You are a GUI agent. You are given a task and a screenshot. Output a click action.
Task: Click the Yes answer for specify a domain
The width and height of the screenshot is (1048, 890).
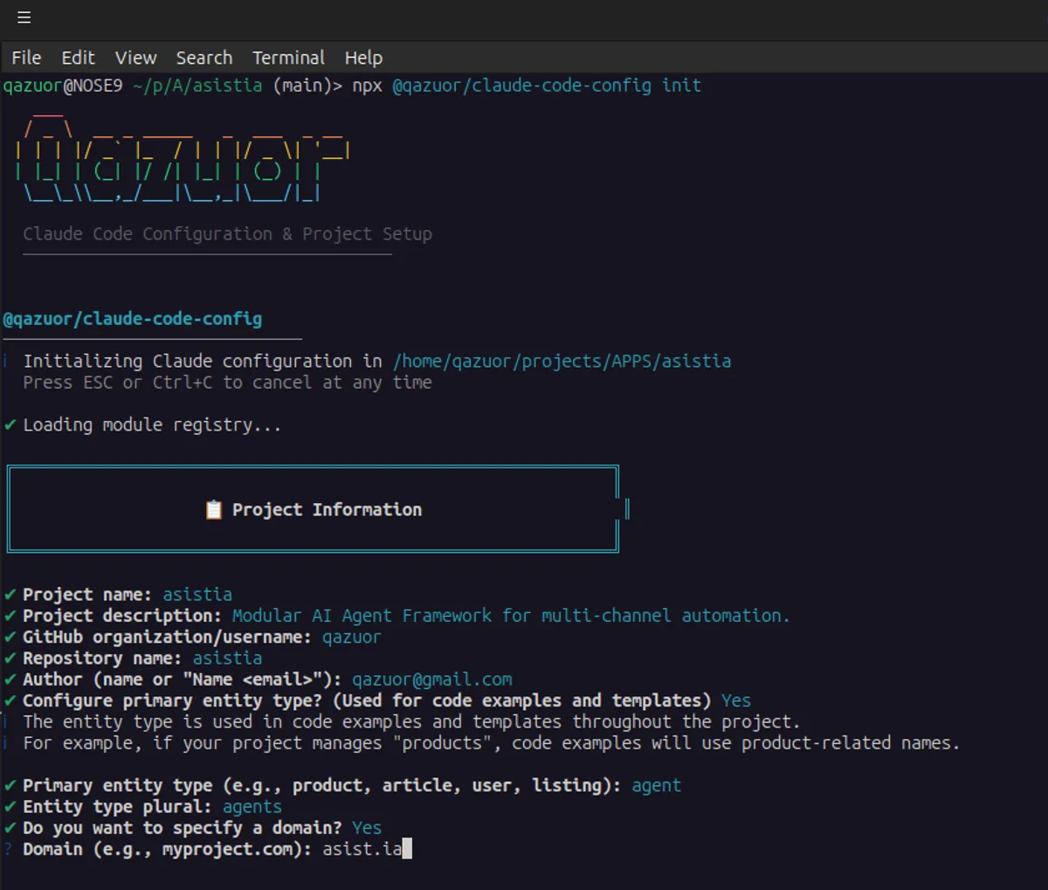[367, 828]
